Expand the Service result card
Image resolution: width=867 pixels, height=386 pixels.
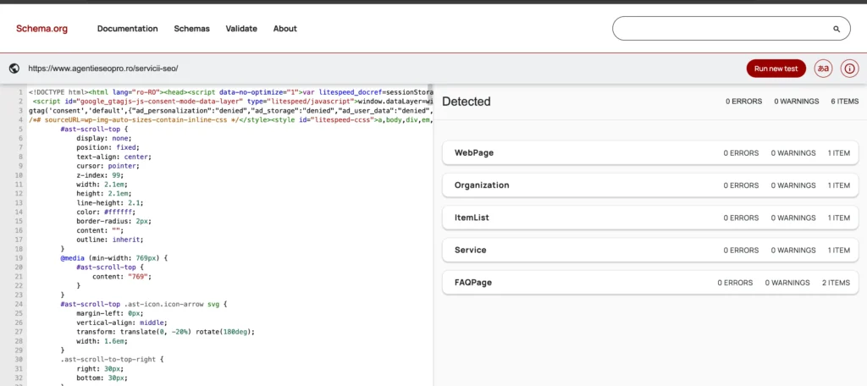click(x=650, y=250)
